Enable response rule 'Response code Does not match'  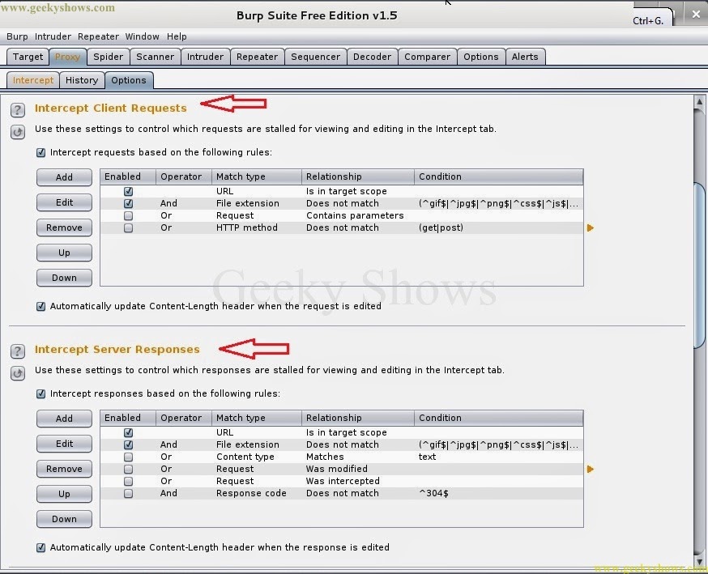tap(128, 494)
